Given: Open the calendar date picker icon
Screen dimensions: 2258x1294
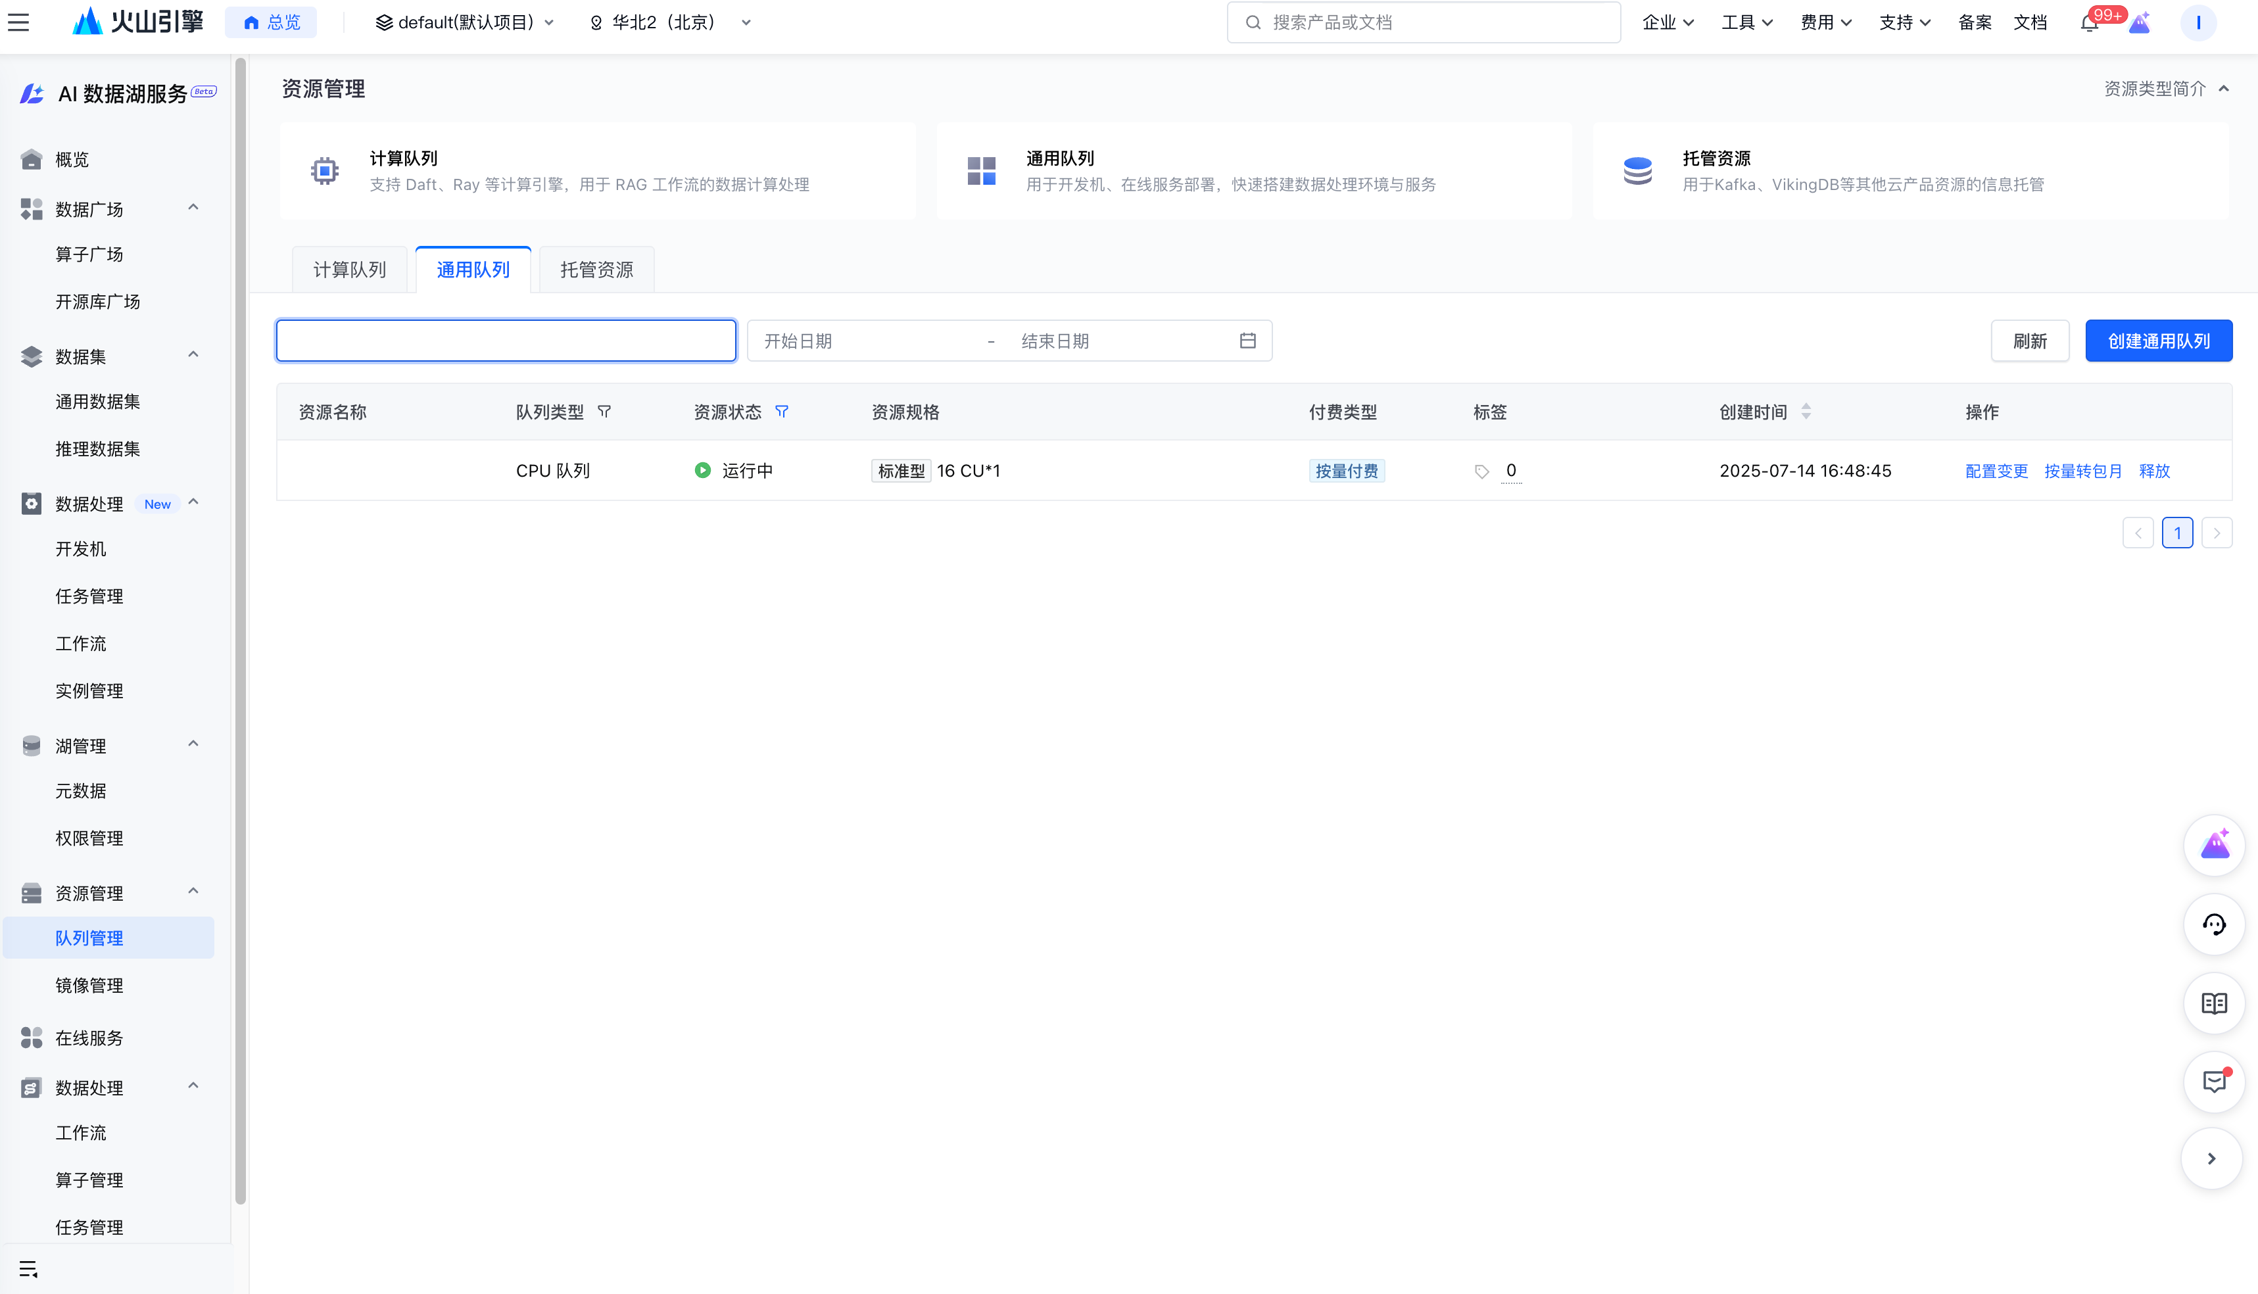Looking at the screenshot, I should pos(1247,341).
